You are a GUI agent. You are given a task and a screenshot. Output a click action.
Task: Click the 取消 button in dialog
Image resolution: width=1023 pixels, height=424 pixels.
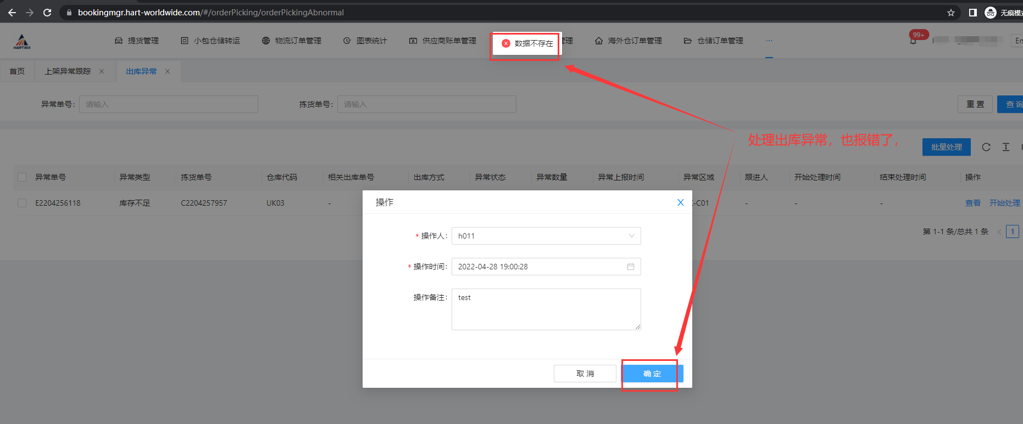click(x=585, y=374)
